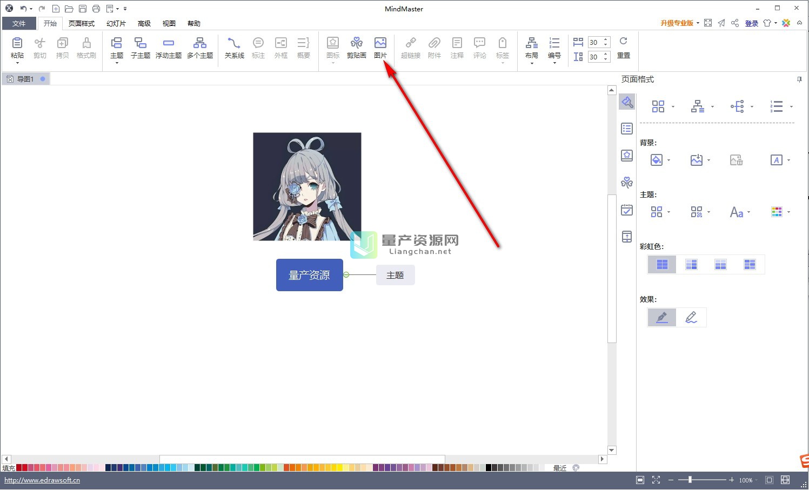Click the zoom slider handle

point(690,480)
